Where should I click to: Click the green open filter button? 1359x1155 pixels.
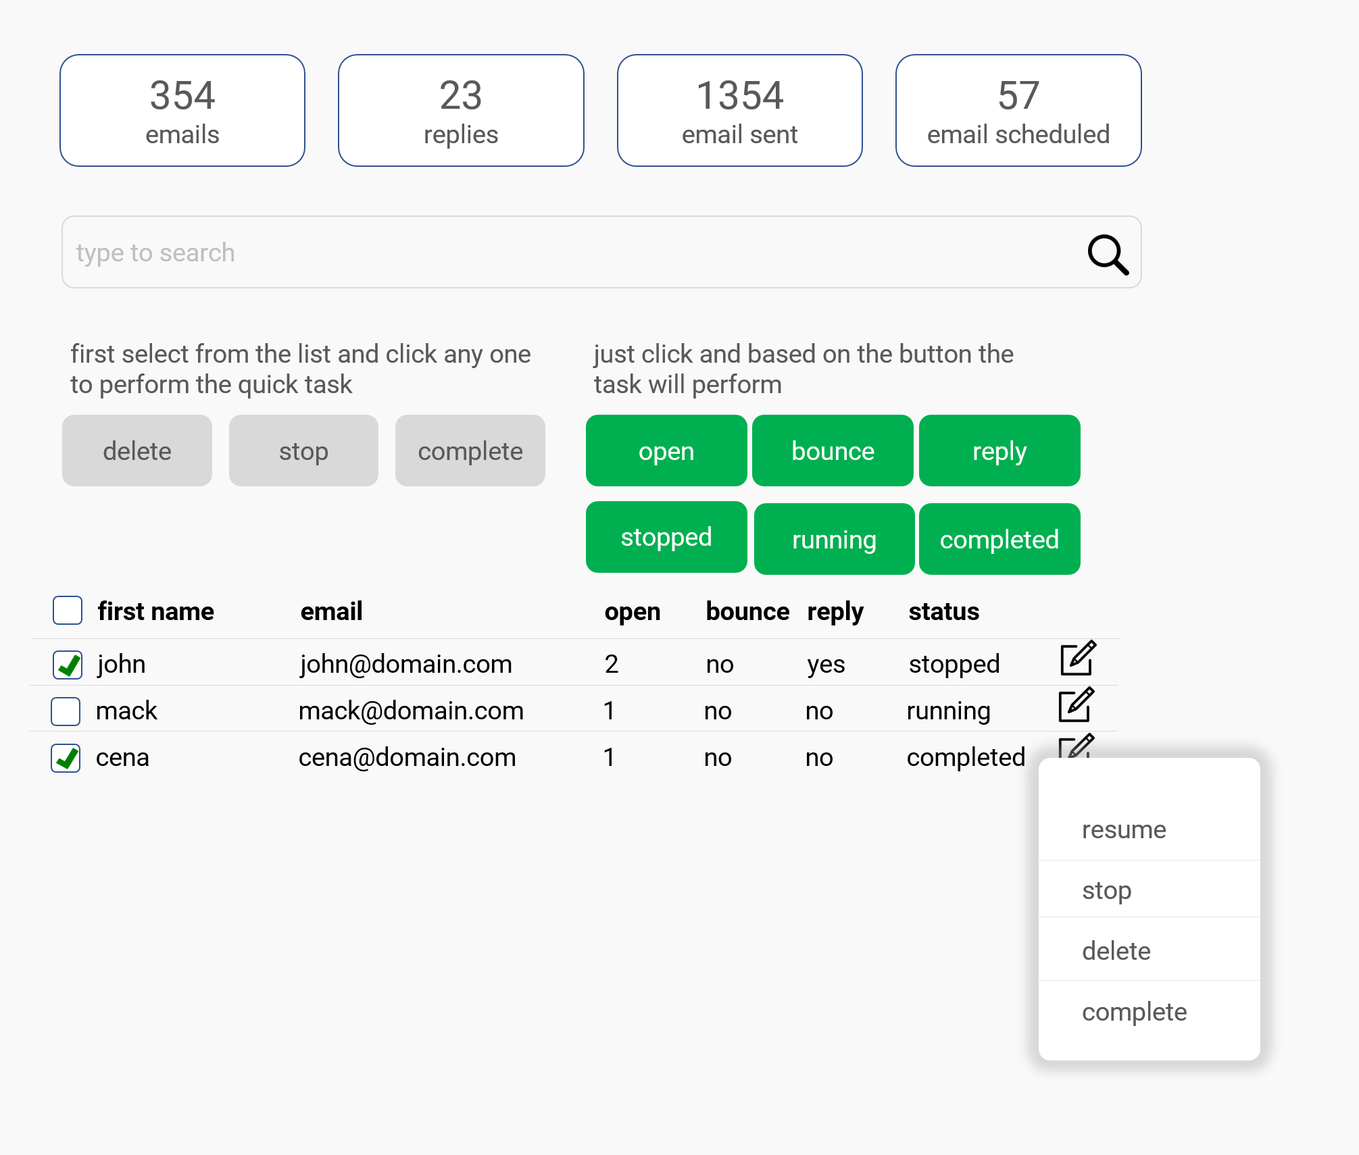pos(666,451)
